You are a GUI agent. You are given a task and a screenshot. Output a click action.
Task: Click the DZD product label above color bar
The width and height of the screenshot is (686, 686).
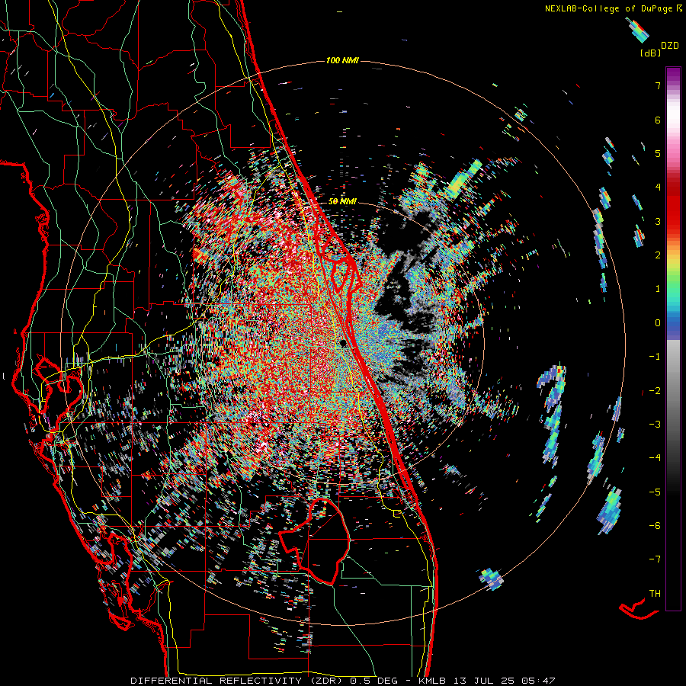point(670,46)
